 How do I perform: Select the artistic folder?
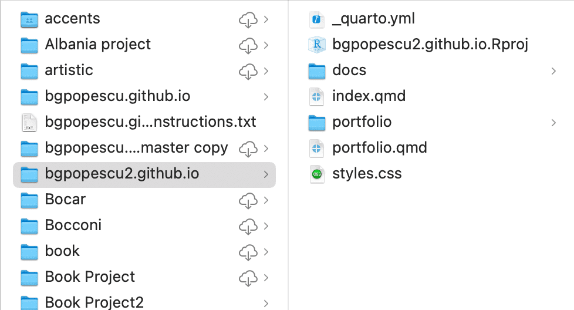point(69,70)
